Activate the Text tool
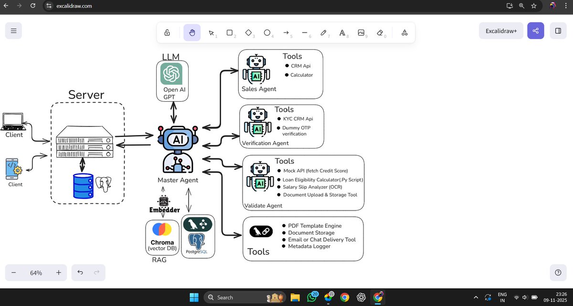573x306 pixels. pos(342,32)
